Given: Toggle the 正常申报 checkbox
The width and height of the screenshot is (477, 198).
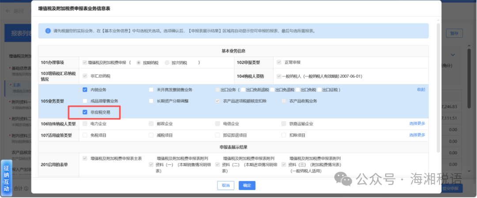Looking at the screenshot, I should tap(279, 62).
